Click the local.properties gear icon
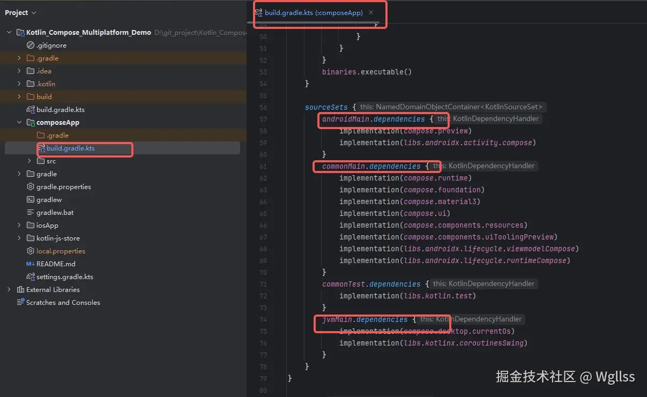The height and width of the screenshot is (397, 647). pos(31,251)
